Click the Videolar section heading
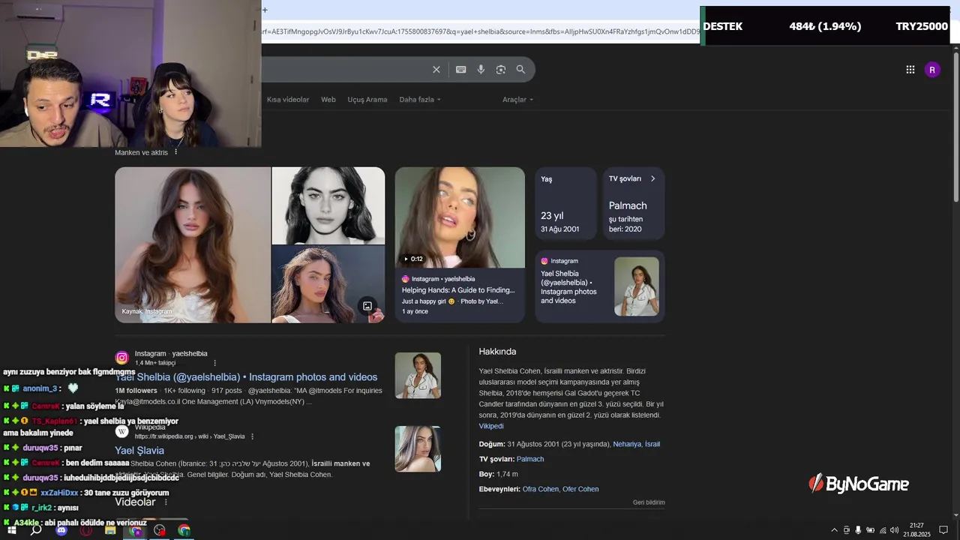 pyautogui.click(x=135, y=502)
